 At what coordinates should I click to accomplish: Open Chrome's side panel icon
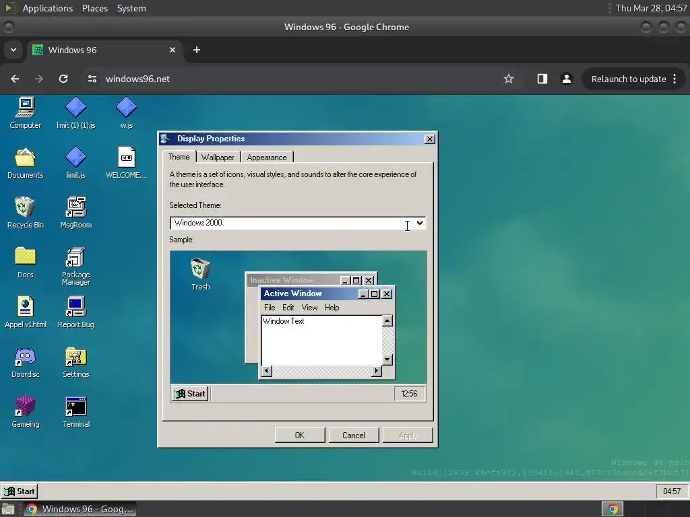coord(542,79)
